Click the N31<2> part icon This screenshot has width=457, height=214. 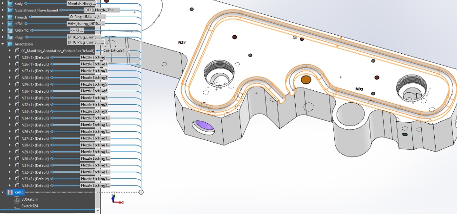[x=17, y=165]
